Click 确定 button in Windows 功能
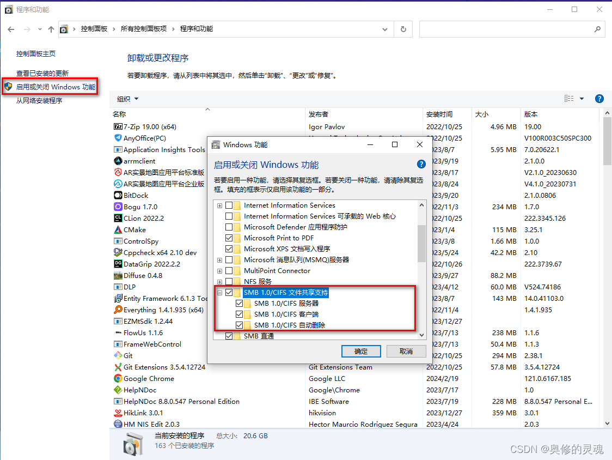Image resolution: width=612 pixels, height=460 pixels. [x=361, y=352]
